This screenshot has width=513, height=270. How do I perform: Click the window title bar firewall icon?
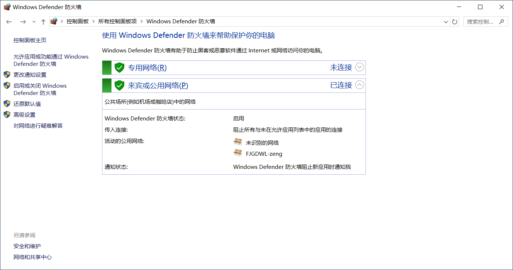(7, 7)
